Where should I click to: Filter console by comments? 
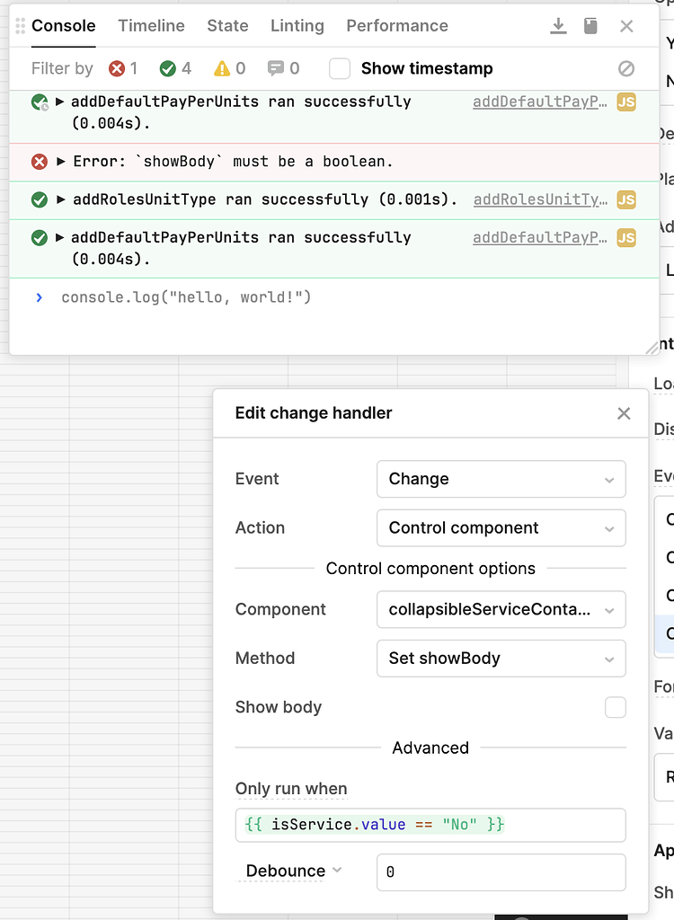[276, 68]
